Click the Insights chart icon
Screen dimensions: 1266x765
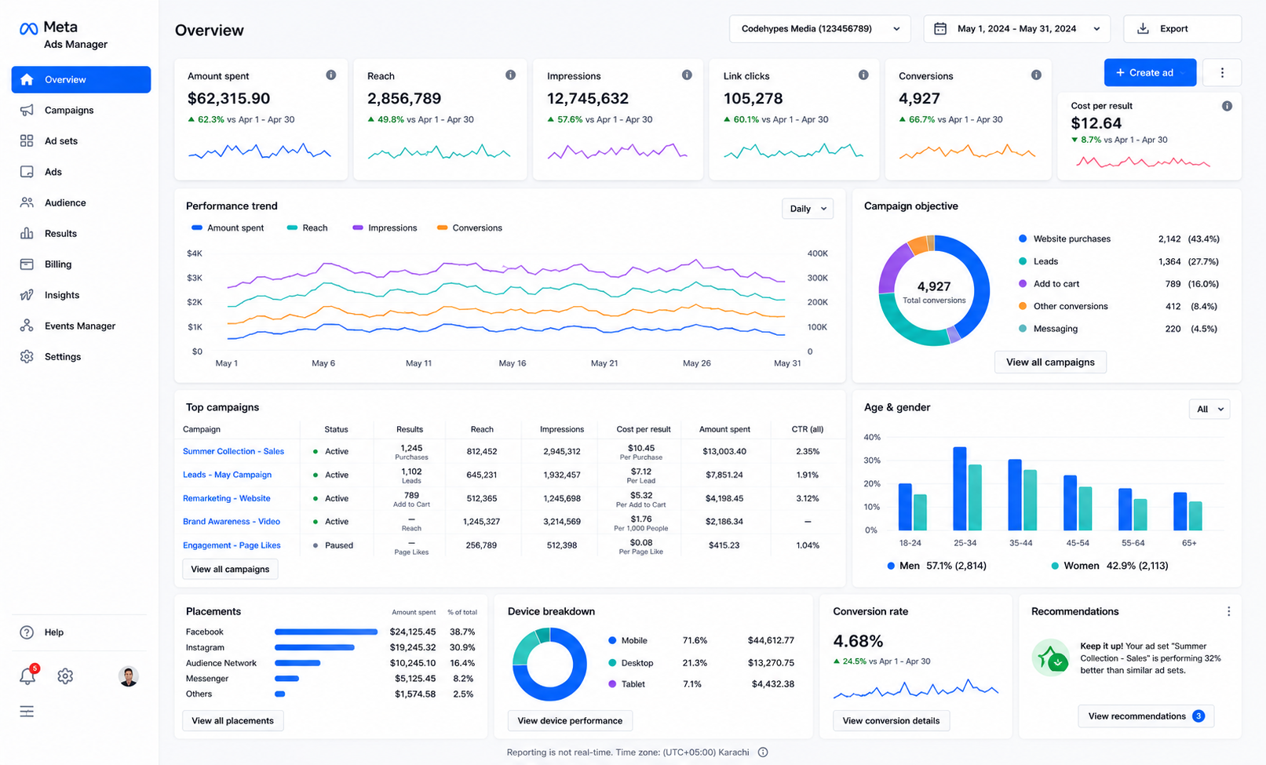(x=27, y=295)
